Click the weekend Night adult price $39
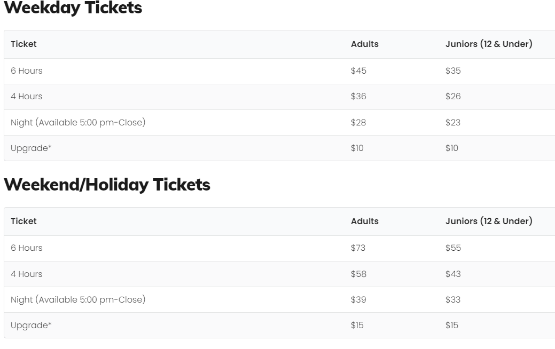This screenshot has width=555, height=349. tap(358, 300)
